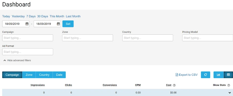The height and width of the screenshot is (96, 233).
Task: Click the refresh stats button
Action: (206, 75)
